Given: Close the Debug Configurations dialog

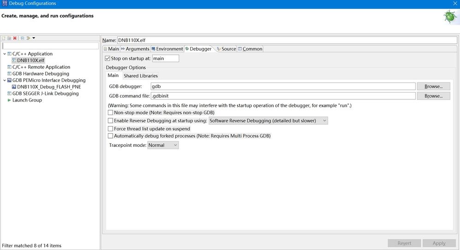Looking at the screenshot, I should (455, 4).
